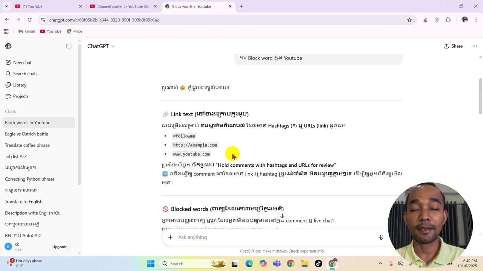Click the plus attach icon in composer
483x271 pixels.
tap(170, 237)
